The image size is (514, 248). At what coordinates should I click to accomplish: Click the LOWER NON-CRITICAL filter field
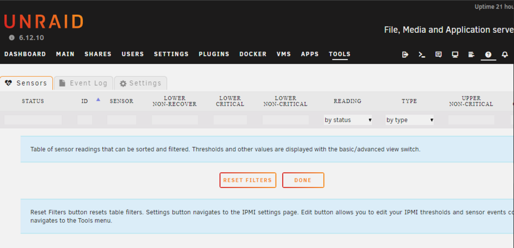coord(285,120)
